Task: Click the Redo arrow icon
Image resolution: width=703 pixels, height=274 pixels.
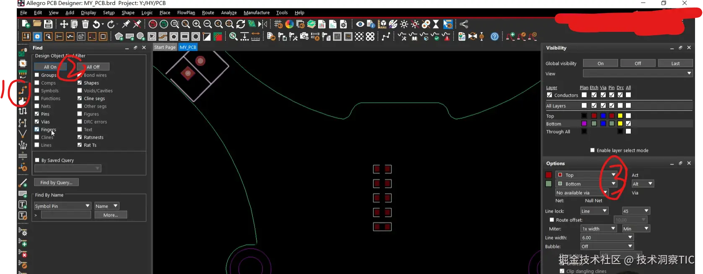Action: click(x=111, y=24)
